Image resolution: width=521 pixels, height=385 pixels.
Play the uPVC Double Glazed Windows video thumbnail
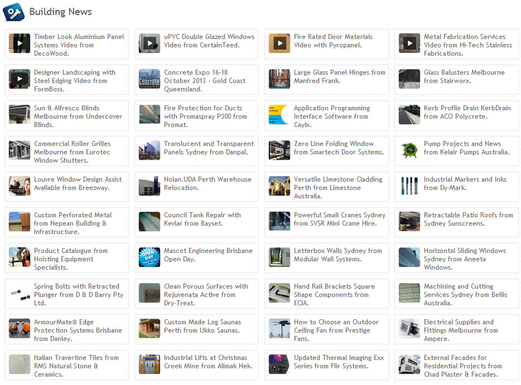click(149, 43)
